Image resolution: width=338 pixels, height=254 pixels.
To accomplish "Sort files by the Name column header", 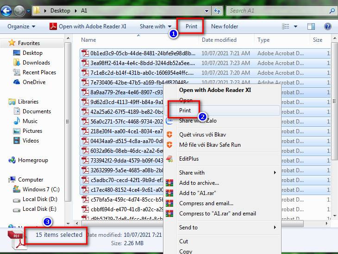I will [x=88, y=40].
